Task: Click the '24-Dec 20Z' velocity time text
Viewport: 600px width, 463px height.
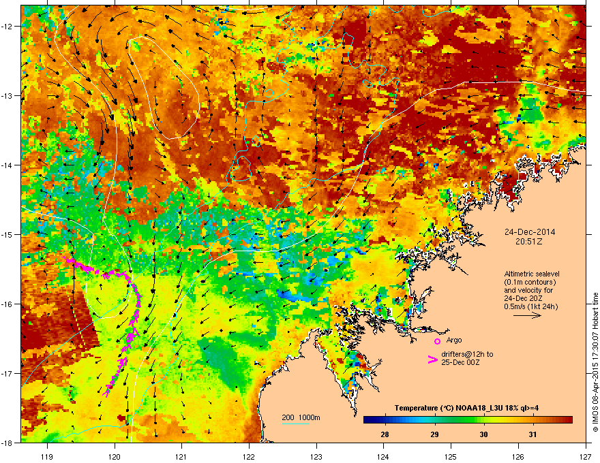Action: [x=522, y=298]
